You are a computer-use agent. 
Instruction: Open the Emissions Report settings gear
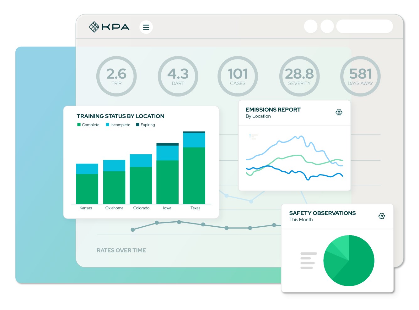(339, 112)
